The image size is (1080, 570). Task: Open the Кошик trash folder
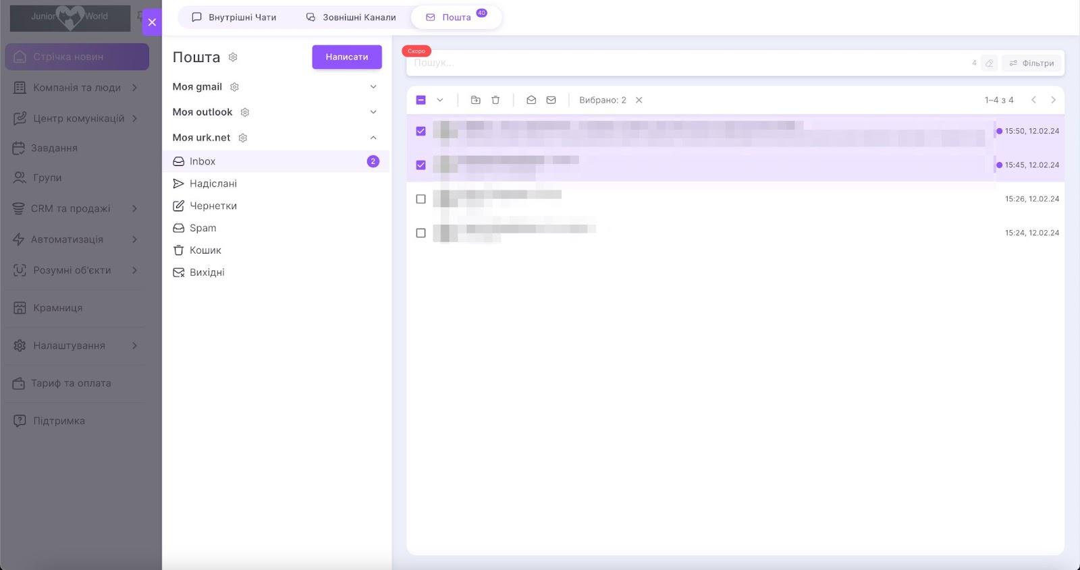[x=275, y=250]
